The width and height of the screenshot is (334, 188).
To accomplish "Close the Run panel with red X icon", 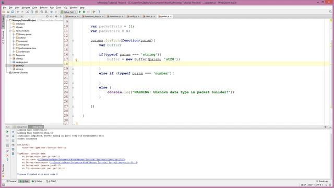I will coord(7,156).
